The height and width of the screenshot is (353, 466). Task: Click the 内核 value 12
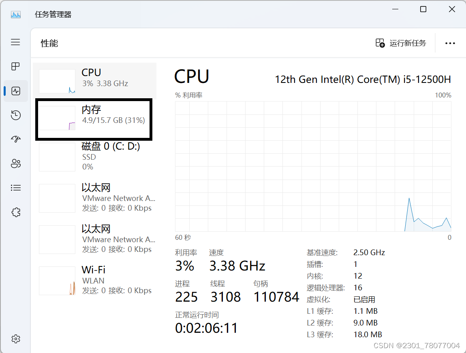coord(358,276)
